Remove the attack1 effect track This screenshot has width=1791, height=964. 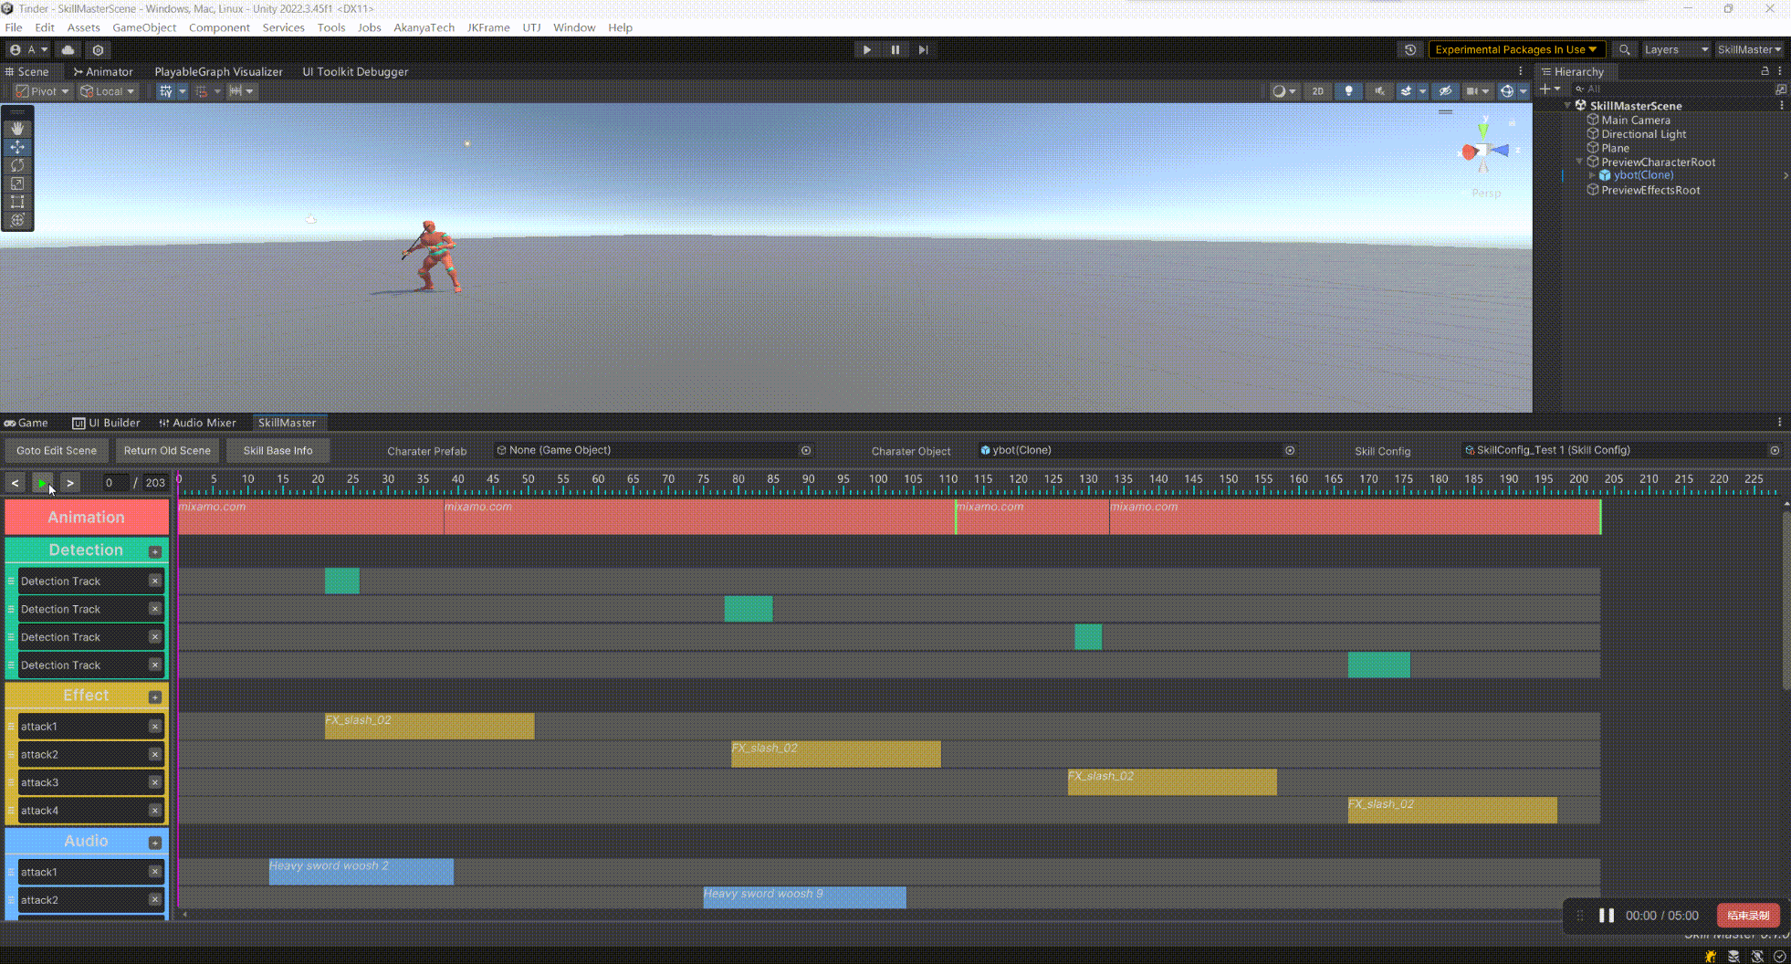[155, 727]
